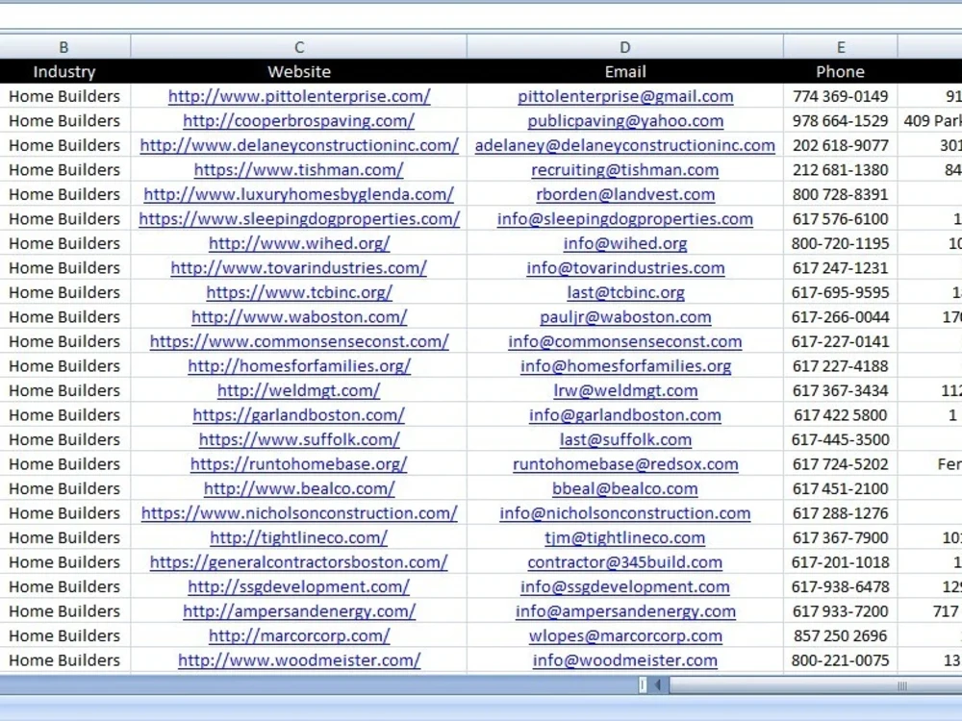This screenshot has width=962, height=721.
Task: Click email contractor@345build.com
Action: (625, 562)
